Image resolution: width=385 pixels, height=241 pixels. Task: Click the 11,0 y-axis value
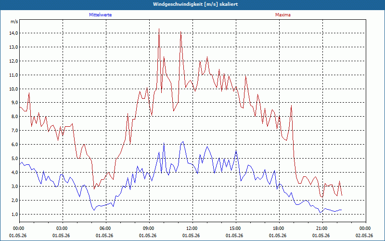coord(13,75)
